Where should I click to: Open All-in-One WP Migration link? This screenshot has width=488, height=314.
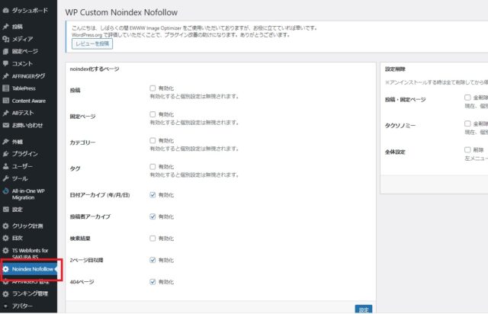point(29,194)
